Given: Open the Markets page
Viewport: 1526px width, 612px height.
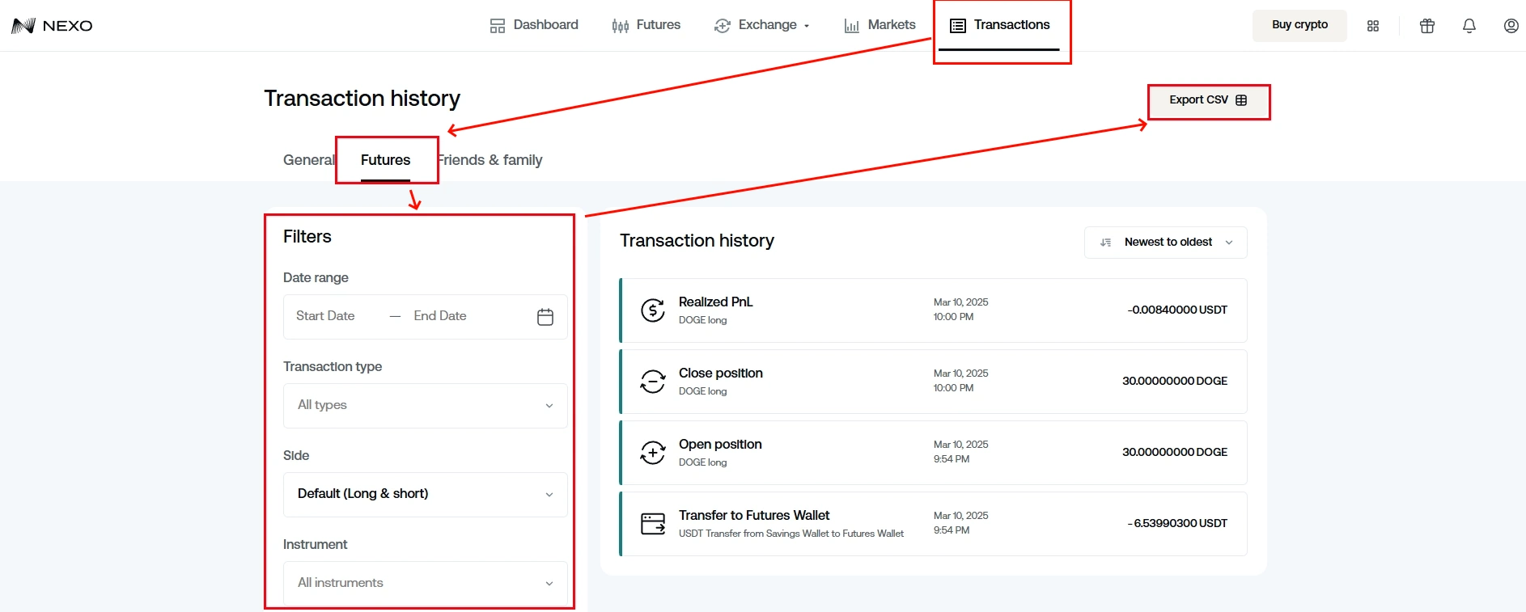Looking at the screenshot, I should pyautogui.click(x=880, y=25).
